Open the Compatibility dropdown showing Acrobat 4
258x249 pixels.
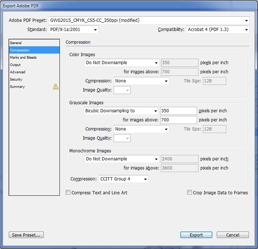pyautogui.click(x=218, y=30)
